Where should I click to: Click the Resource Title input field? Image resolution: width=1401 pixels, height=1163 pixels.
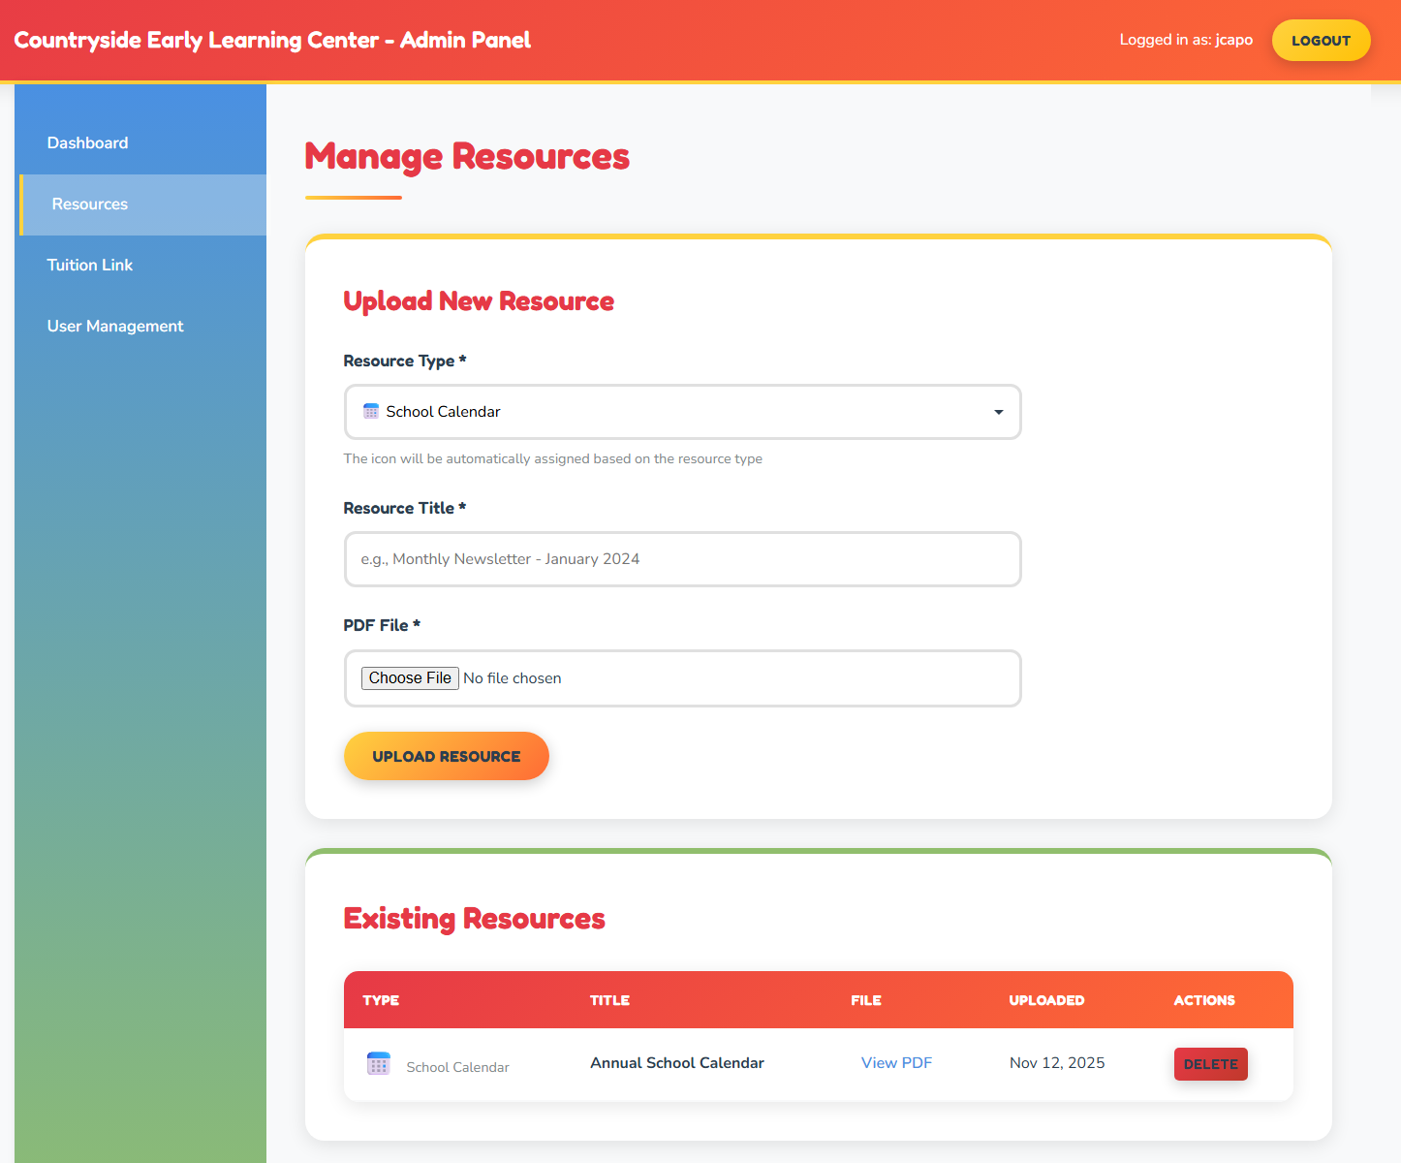coord(682,559)
